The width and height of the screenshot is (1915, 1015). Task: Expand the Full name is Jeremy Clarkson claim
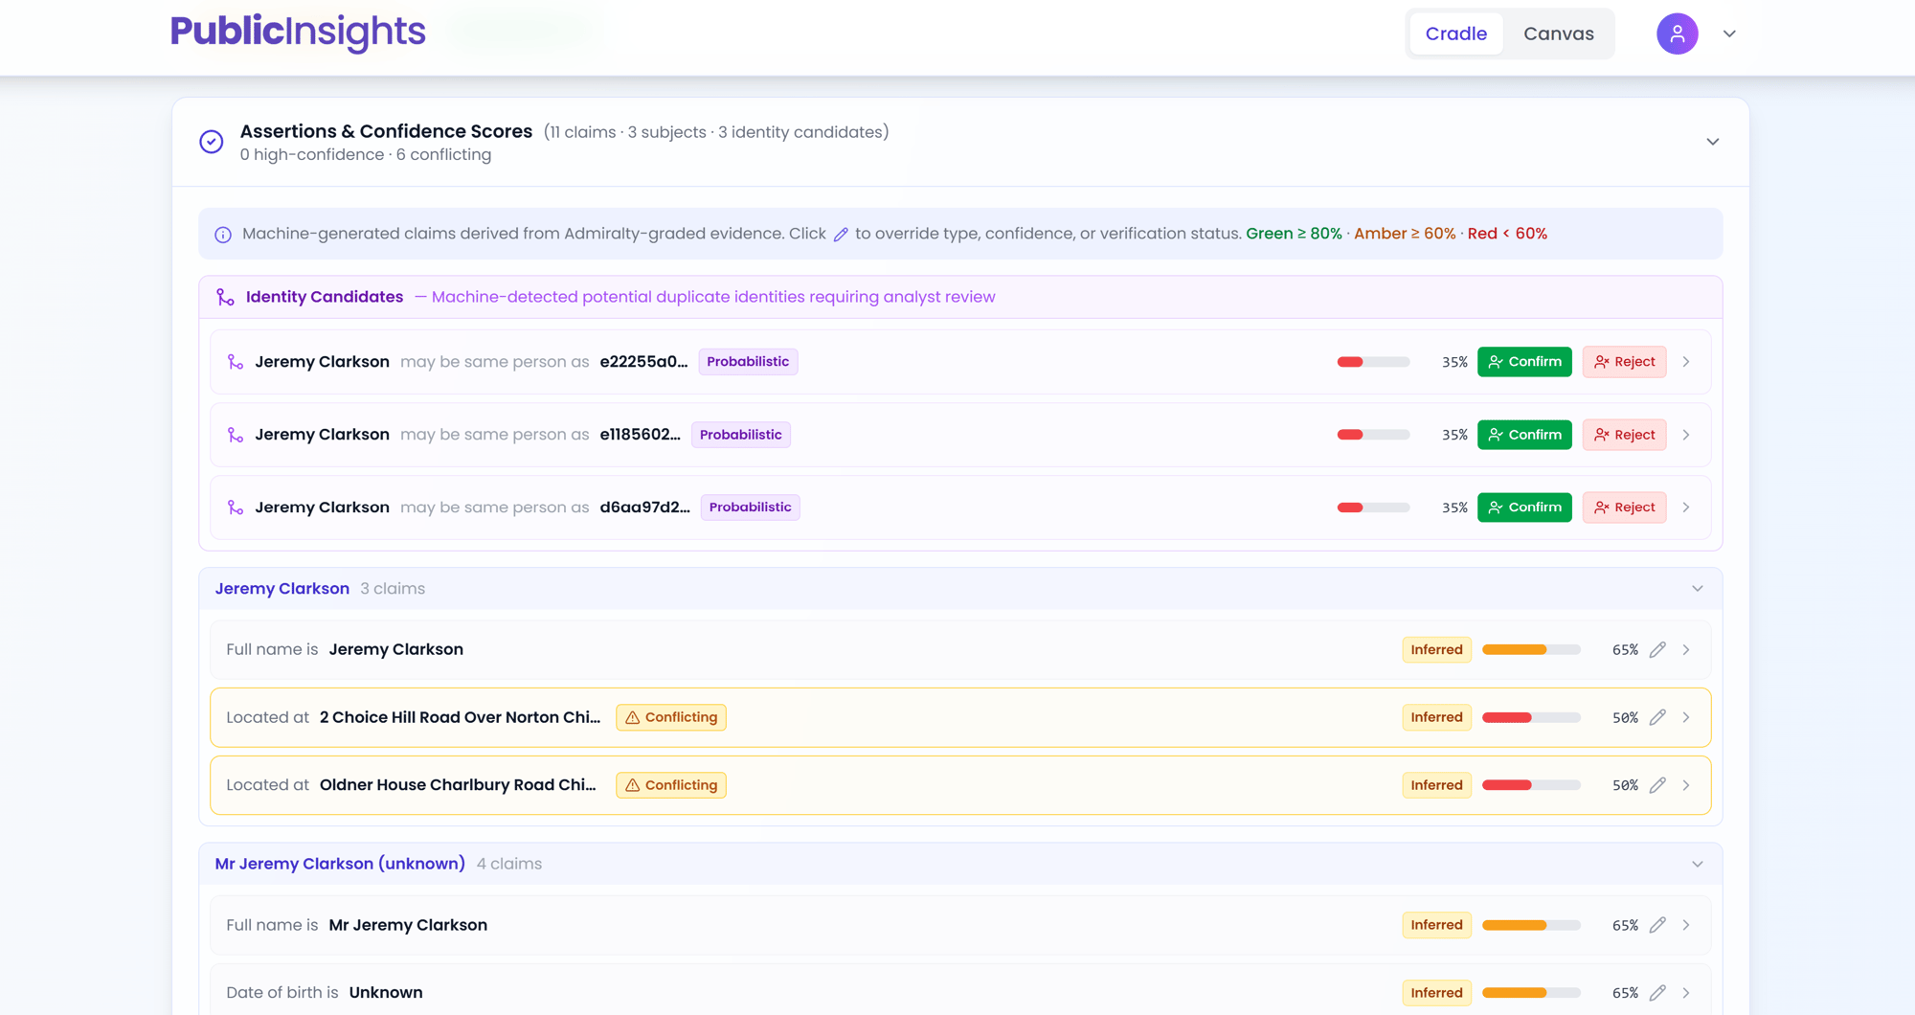coord(1686,650)
